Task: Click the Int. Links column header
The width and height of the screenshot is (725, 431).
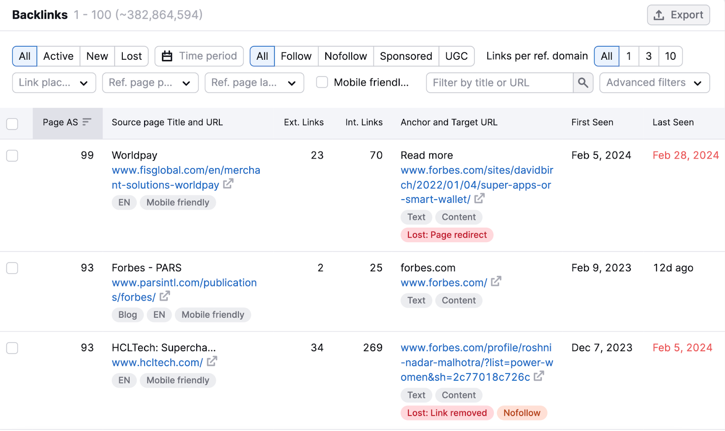Action: coord(364,122)
